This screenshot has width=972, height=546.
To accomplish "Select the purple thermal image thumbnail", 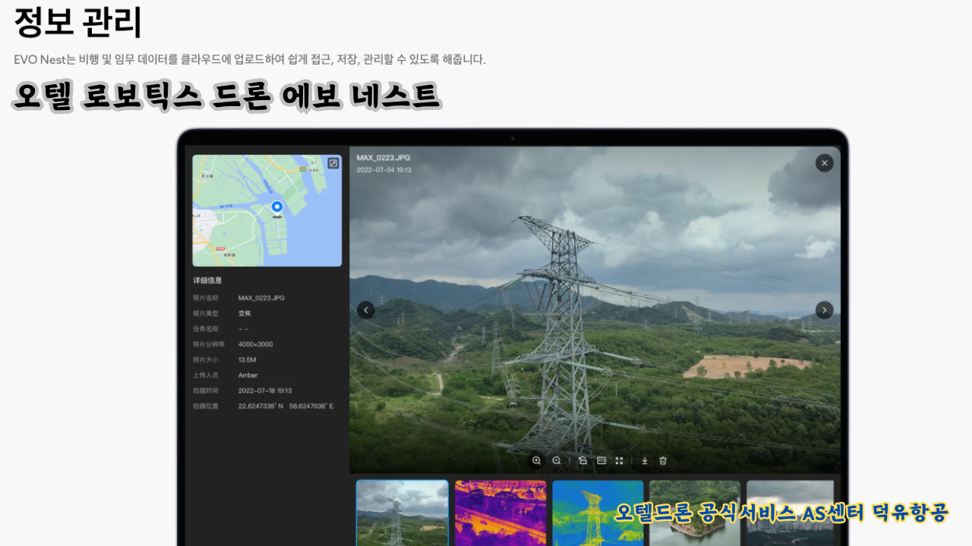I will point(500,513).
